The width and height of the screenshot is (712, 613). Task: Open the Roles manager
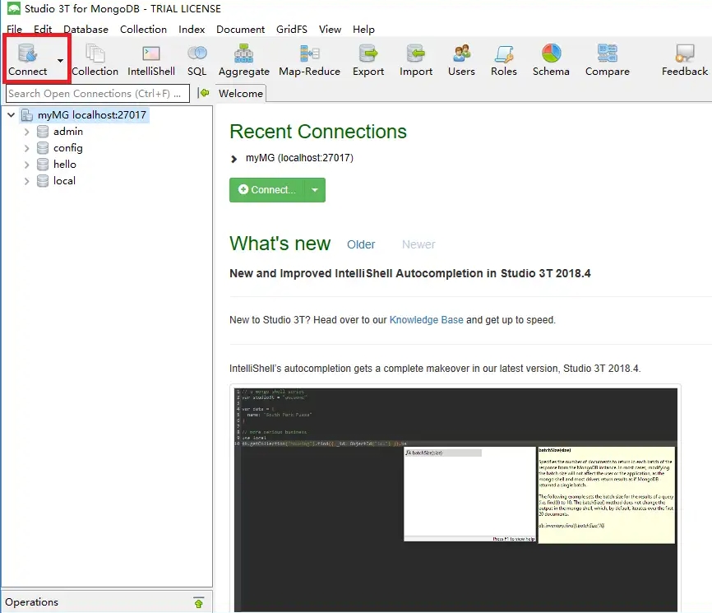coord(504,59)
